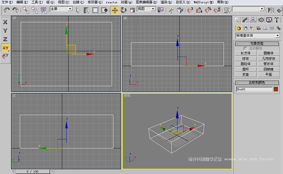Switch to the Modify panel tab
This screenshot has height=174, width=283.
[x=245, y=20]
